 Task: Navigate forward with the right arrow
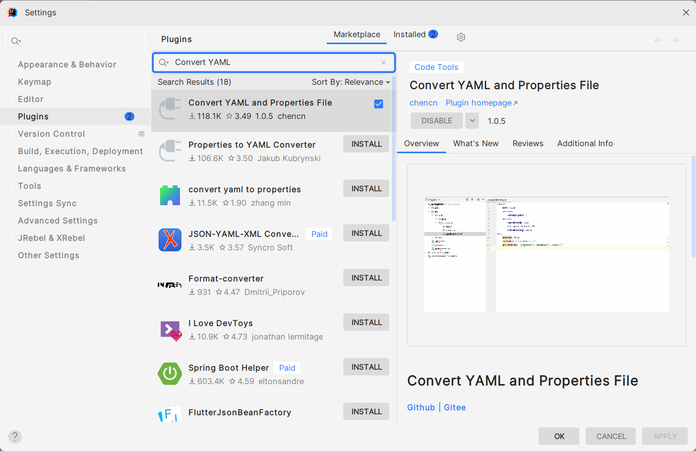pyautogui.click(x=674, y=40)
